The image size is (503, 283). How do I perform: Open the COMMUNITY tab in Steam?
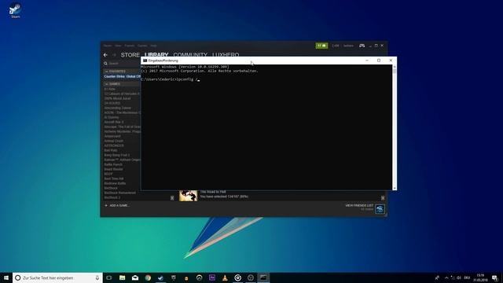pyautogui.click(x=190, y=54)
